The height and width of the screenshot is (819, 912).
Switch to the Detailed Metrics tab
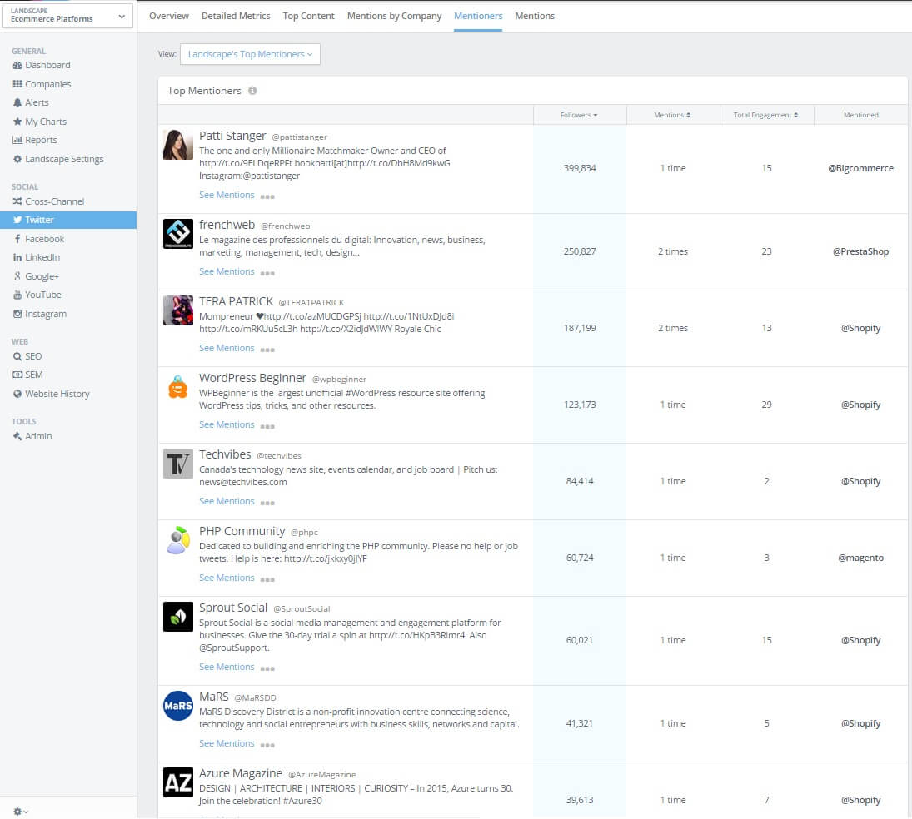[236, 16]
